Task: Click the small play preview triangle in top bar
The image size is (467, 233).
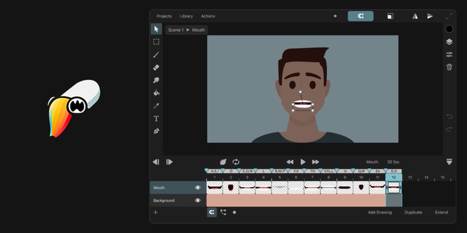Action: [x=336, y=16]
